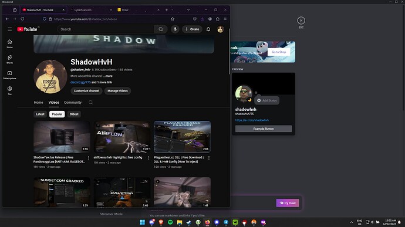
Task: Open the Plaguecheat.cc cracked video thumbnail
Action: pos(182,137)
